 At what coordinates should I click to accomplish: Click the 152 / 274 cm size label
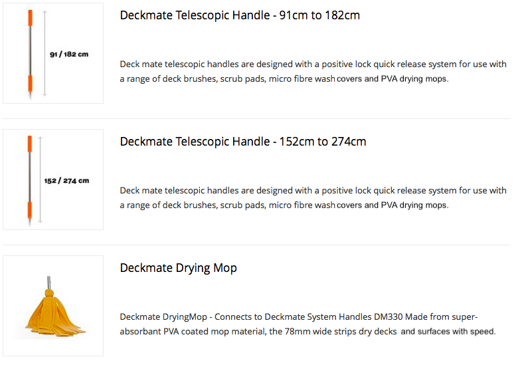[x=67, y=181]
